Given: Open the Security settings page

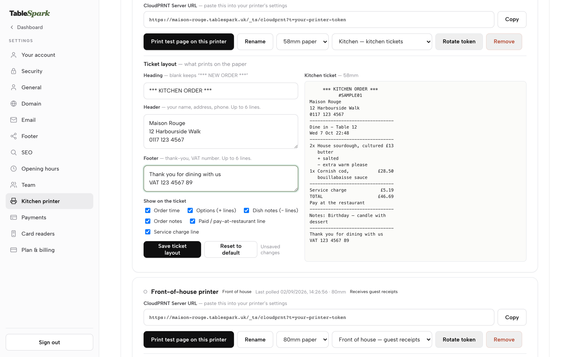Looking at the screenshot, I should [x=49, y=71].
